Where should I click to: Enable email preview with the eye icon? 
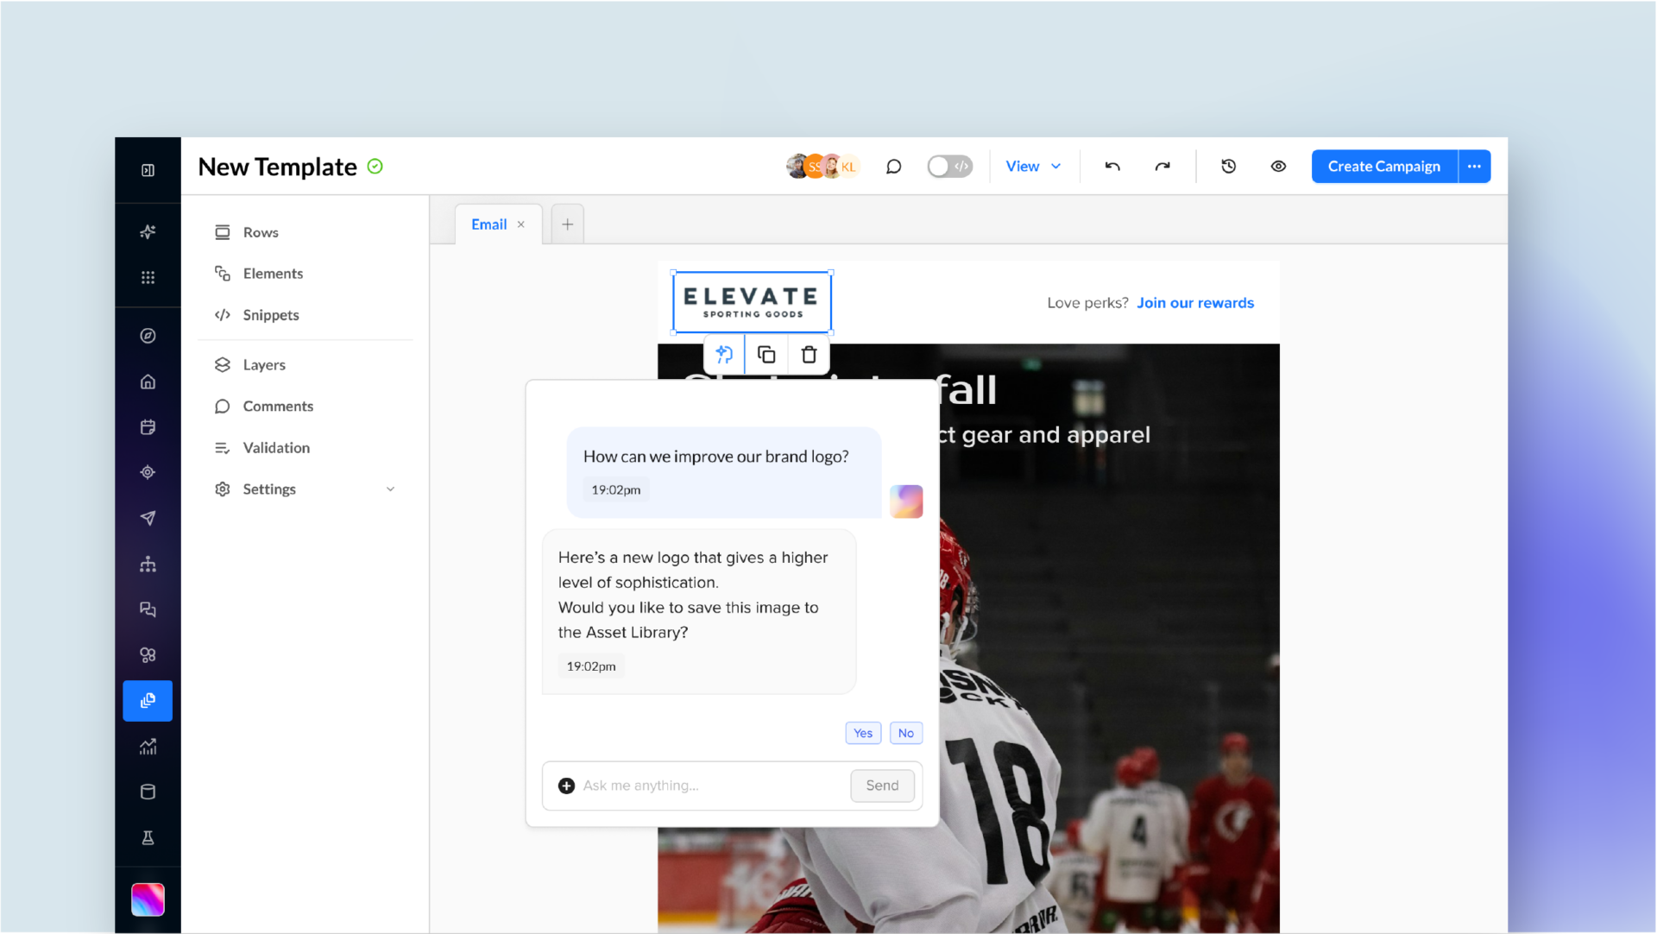click(x=1278, y=166)
